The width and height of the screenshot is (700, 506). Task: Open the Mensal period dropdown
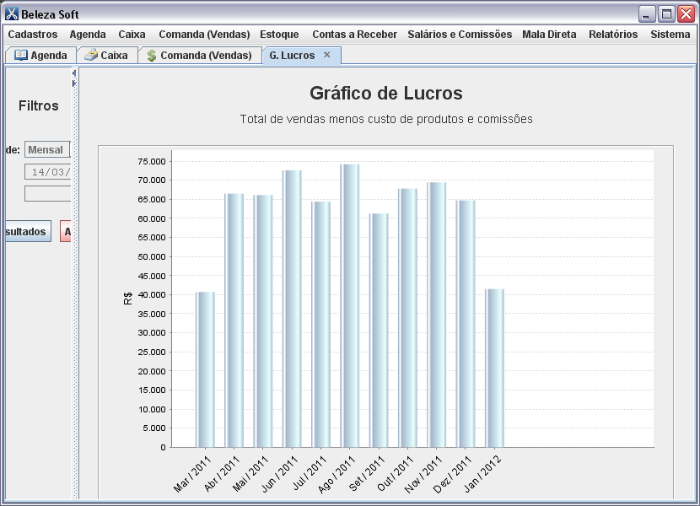(x=47, y=149)
